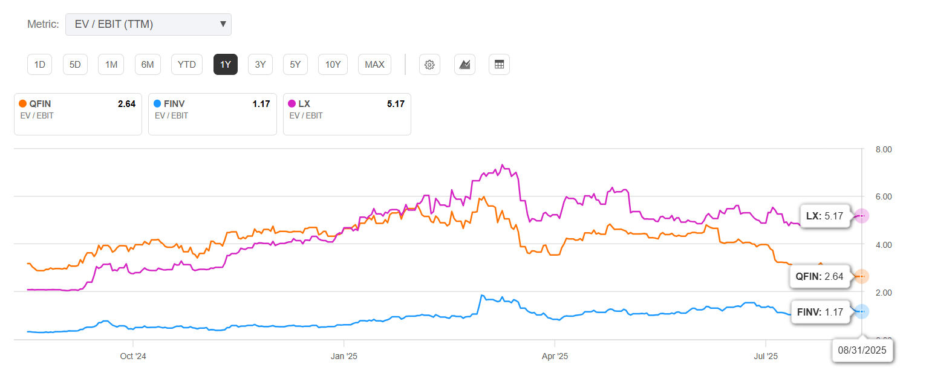Image resolution: width=929 pixels, height=376 pixels.
Task: Select the YTD range
Action: tap(186, 64)
